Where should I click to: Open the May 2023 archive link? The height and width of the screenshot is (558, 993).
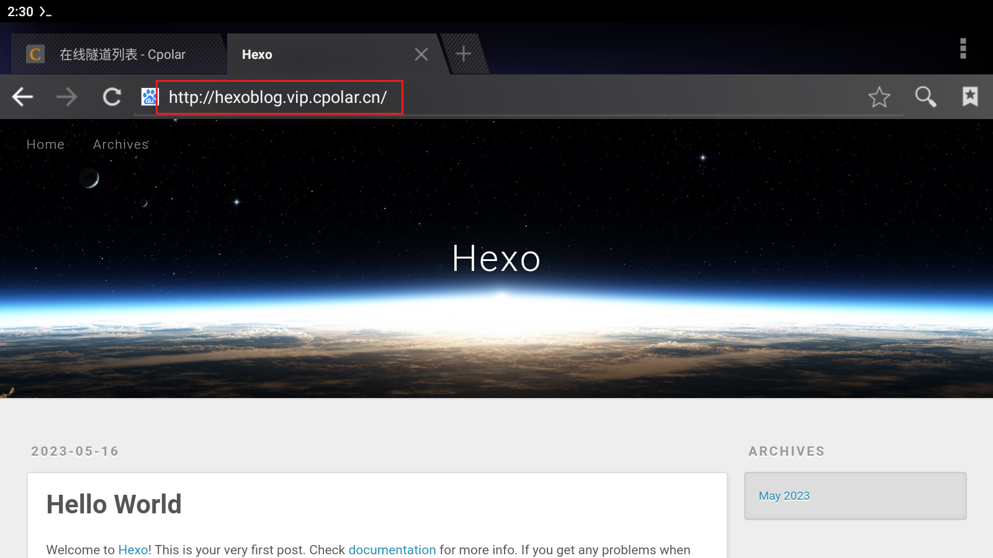tap(784, 496)
